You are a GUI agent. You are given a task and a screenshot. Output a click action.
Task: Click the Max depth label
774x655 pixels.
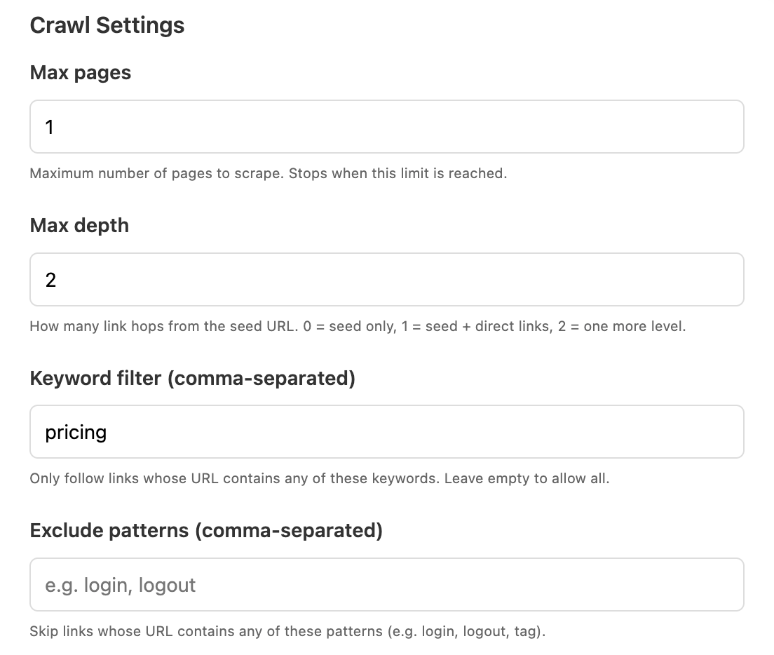click(79, 225)
